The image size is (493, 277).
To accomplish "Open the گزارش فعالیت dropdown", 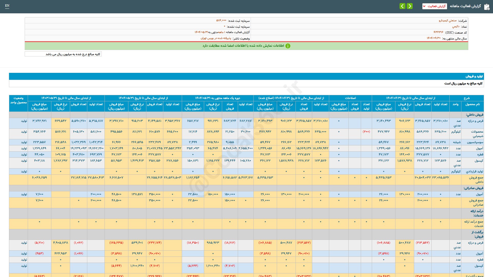I will (434, 6).
